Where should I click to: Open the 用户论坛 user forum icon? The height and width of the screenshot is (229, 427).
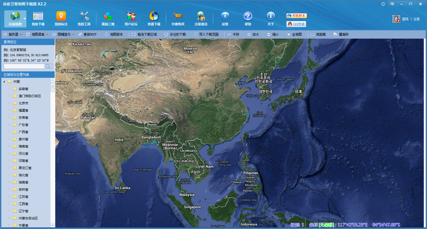pos(131,17)
